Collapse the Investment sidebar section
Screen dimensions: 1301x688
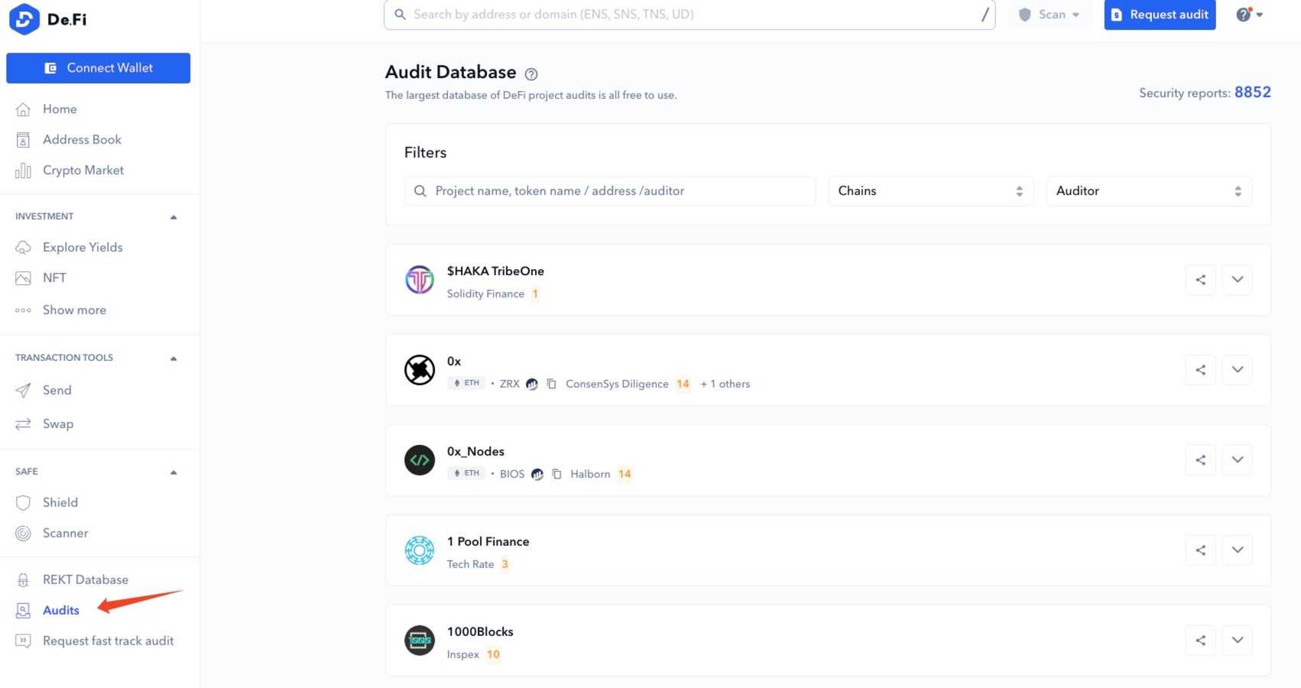tap(174, 217)
